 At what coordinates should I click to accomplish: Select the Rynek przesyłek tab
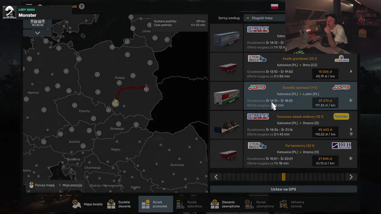[x=155, y=204]
